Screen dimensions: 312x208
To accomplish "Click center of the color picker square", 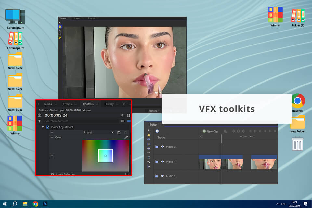I will [x=105, y=156].
